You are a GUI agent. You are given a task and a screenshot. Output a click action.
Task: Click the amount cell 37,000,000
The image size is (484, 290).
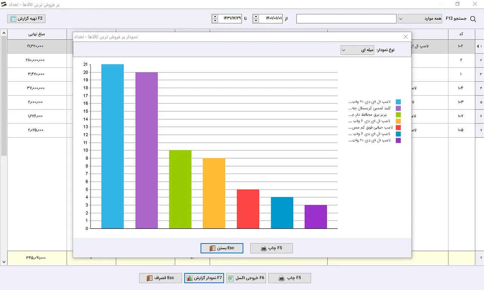pyautogui.click(x=37, y=88)
